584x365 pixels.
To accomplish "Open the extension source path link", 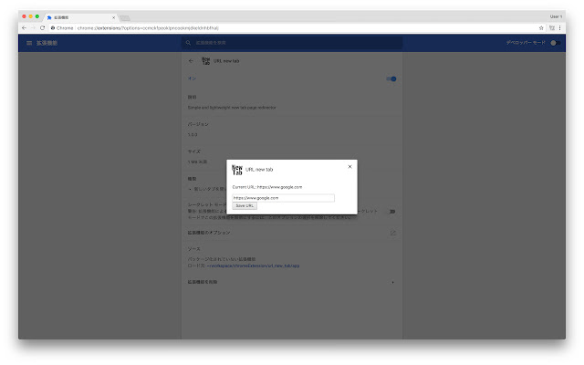I will pyautogui.click(x=254, y=266).
